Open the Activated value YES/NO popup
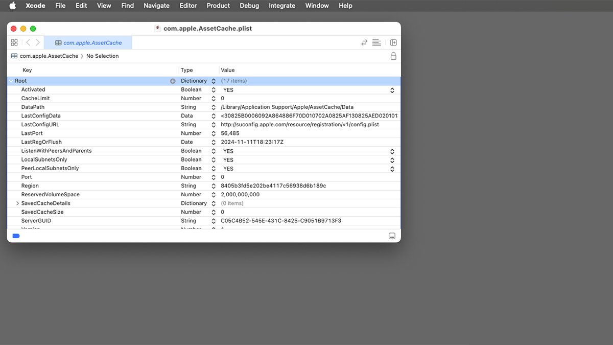The height and width of the screenshot is (345, 613). click(392, 90)
